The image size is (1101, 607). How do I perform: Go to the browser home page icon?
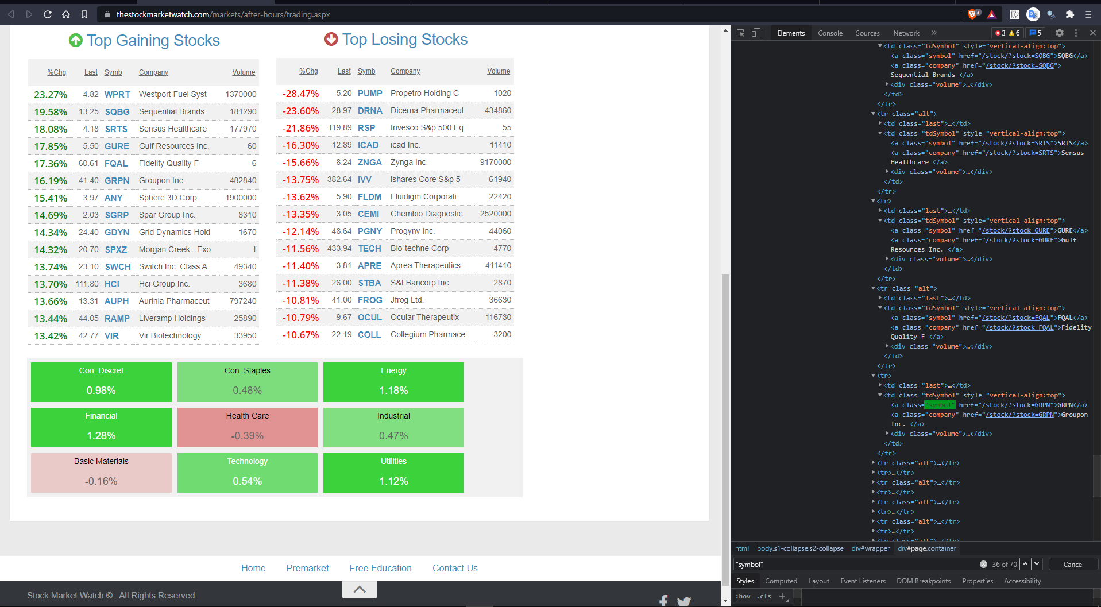66,14
